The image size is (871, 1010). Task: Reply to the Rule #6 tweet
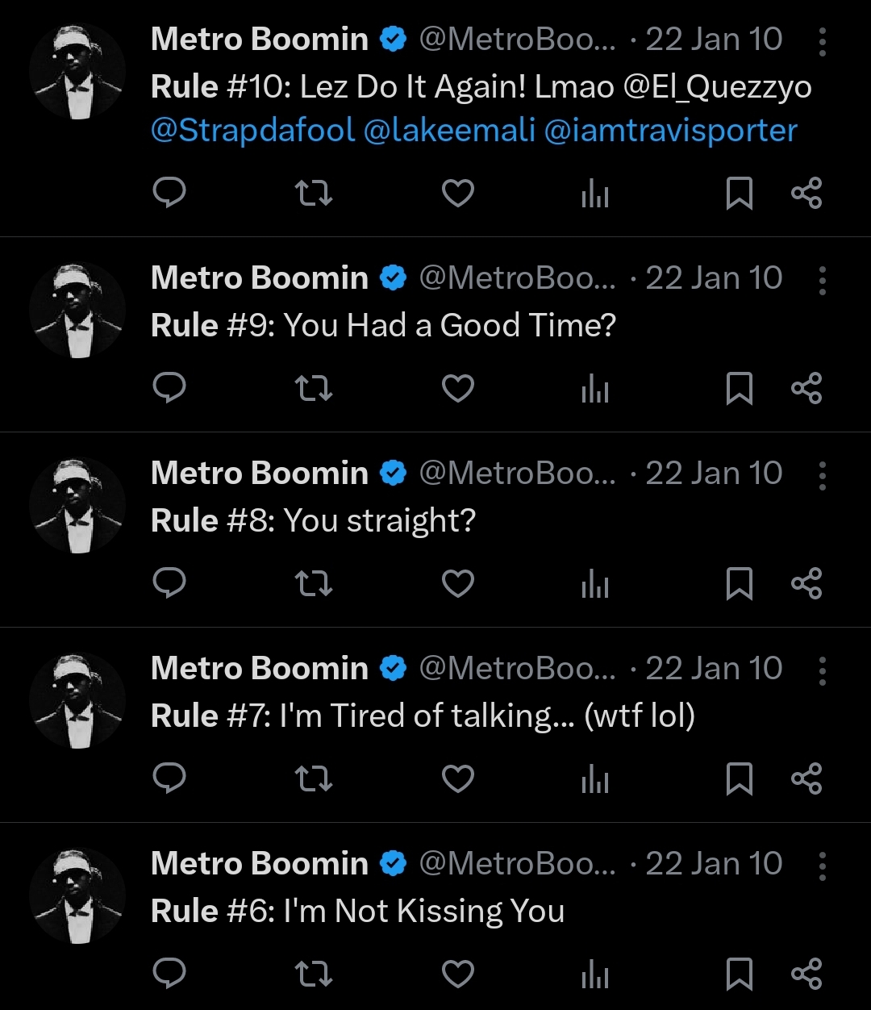click(x=169, y=975)
